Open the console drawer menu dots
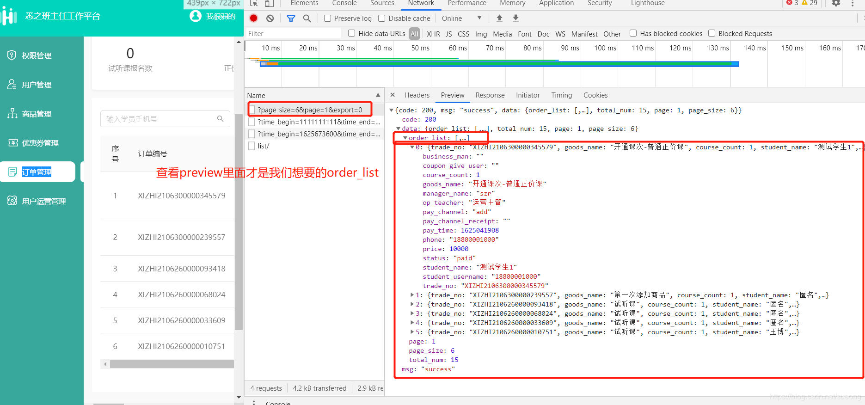The height and width of the screenshot is (405, 865). pyautogui.click(x=253, y=403)
